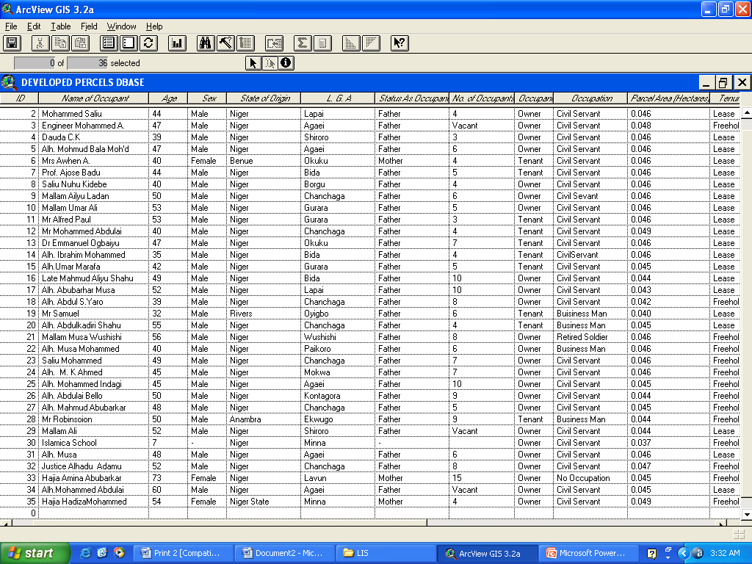Open the Field menu
Image resolution: width=752 pixels, height=564 pixels.
coord(89,26)
